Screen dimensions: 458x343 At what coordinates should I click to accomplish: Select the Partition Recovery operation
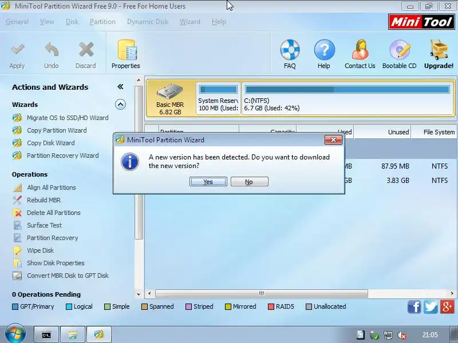53,238
